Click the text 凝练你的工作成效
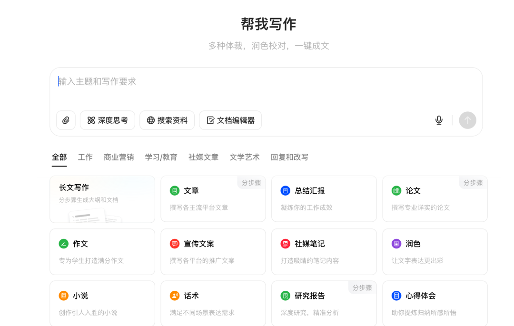514x326 pixels. pyautogui.click(x=306, y=207)
